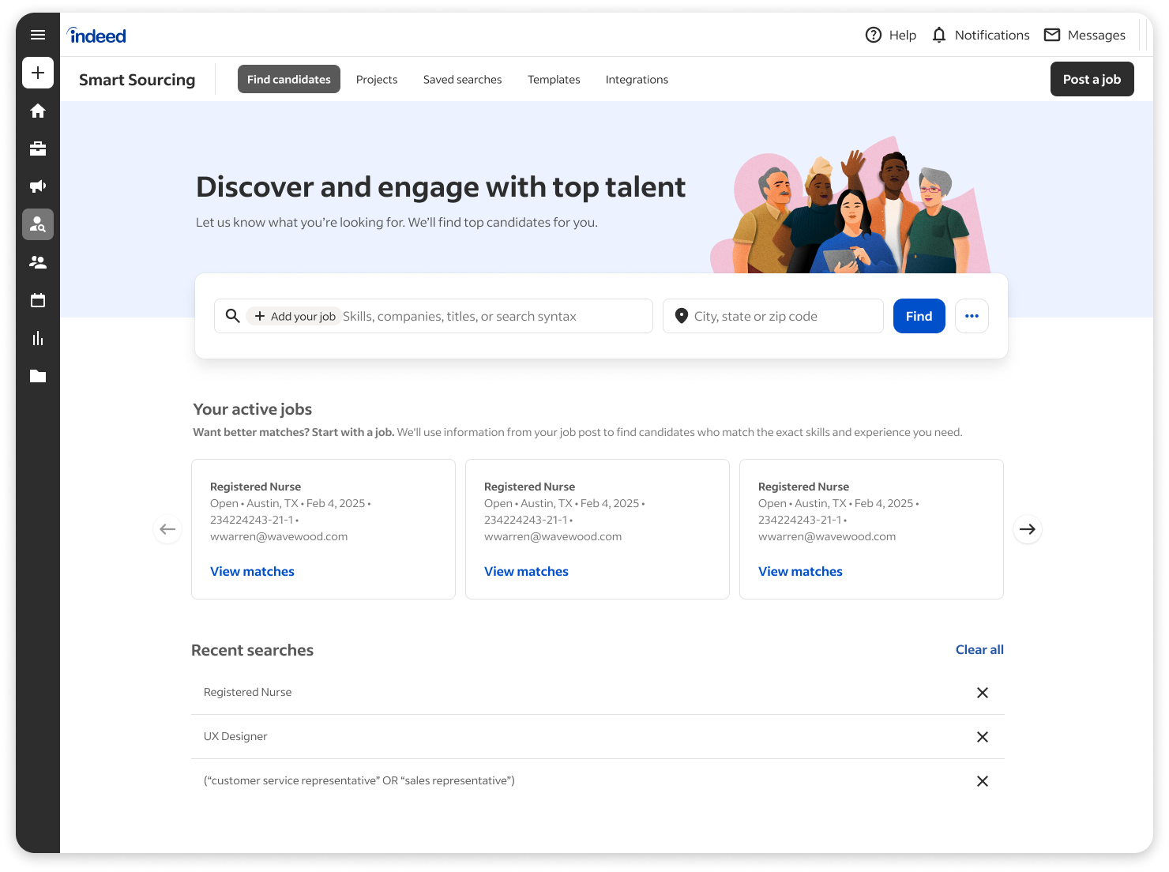This screenshot has height=872, width=1169.
Task: Select the Campaigns megaphone icon
Action: click(37, 186)
